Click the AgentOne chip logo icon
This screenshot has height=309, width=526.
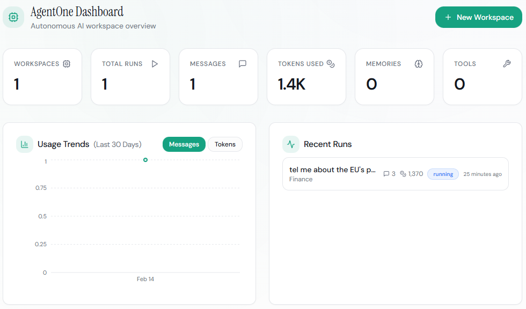click(x=13, y=17)
